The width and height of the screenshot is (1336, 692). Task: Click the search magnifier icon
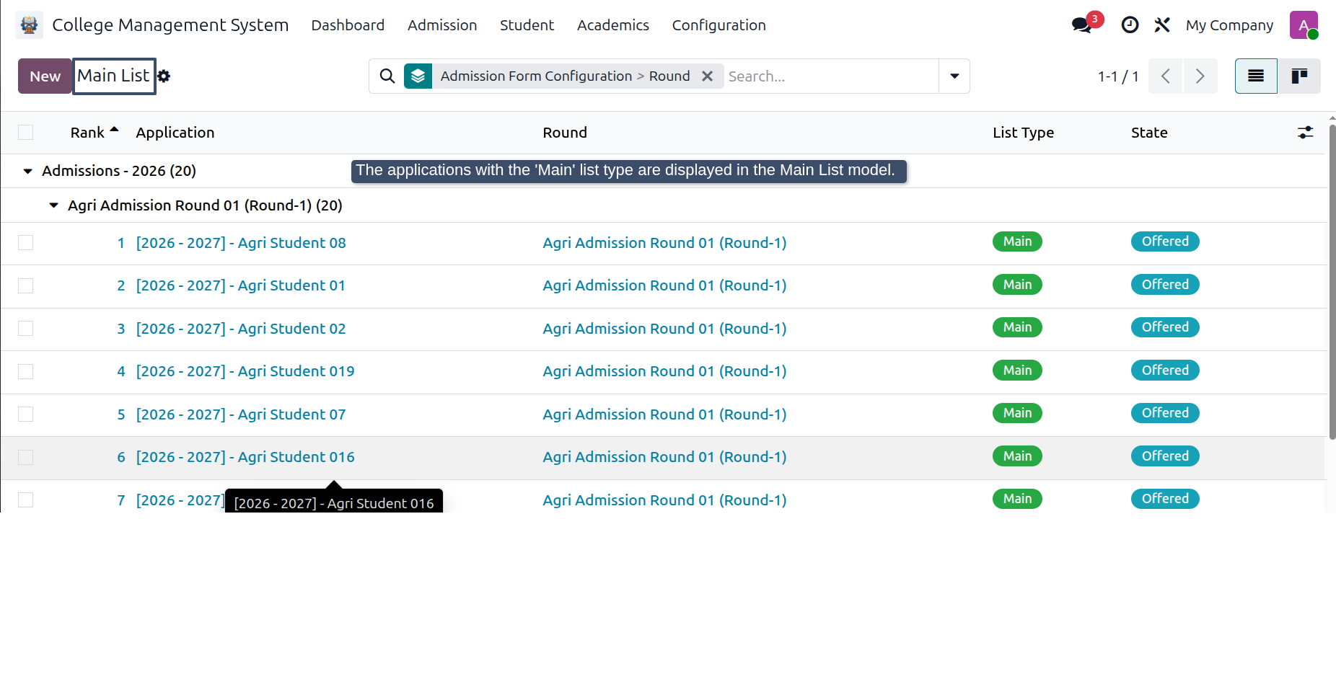[387, 76]
